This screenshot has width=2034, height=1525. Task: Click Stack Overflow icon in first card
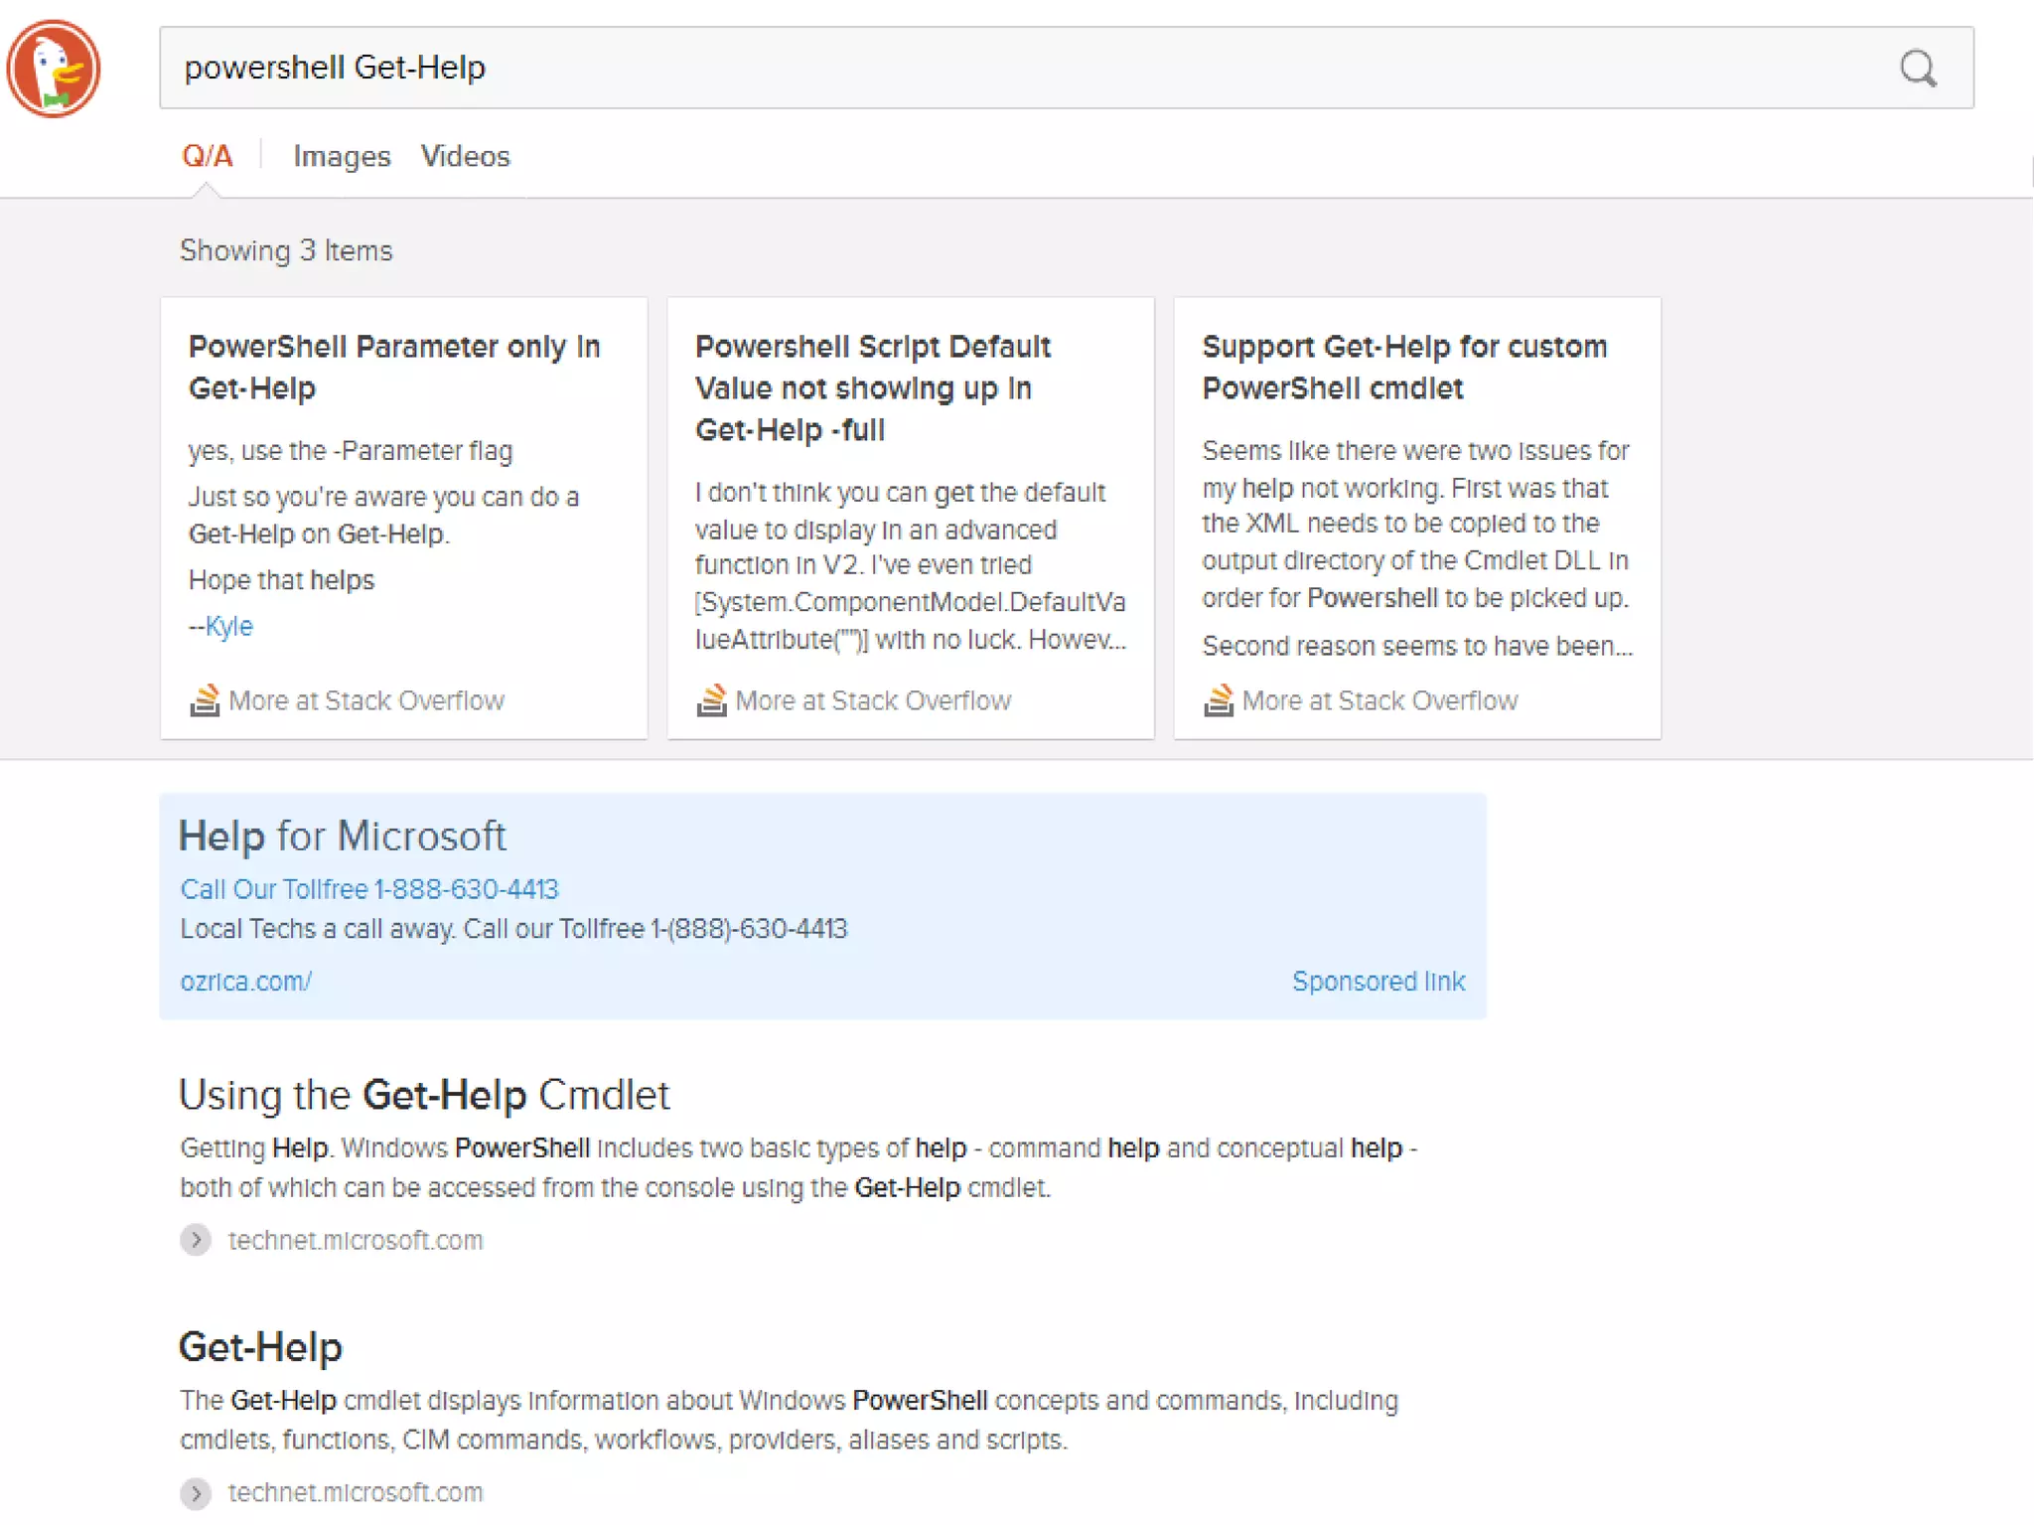pyautogui.click(x=205, y=700)
